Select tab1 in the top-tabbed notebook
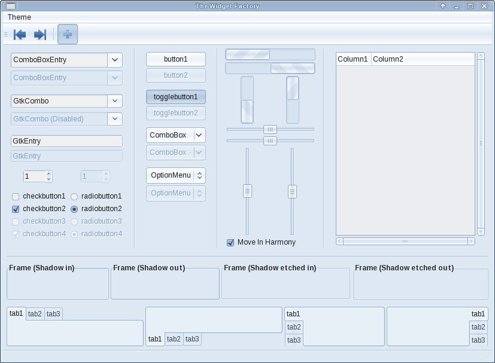Image resolution: width=495 pixels, height=363 pixels. [16, 313]
